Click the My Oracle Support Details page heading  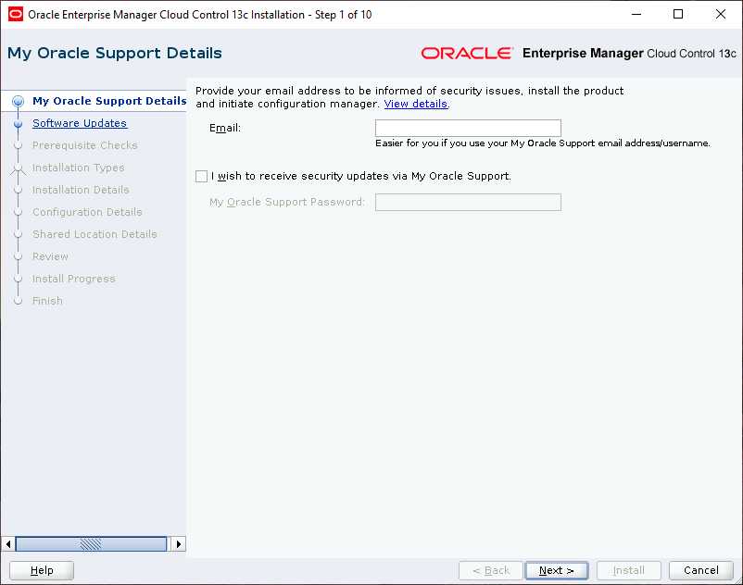click(x=115, y=53)
